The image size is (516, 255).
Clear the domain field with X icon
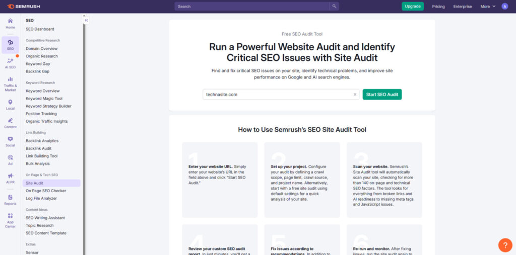[x=355, y=95]
